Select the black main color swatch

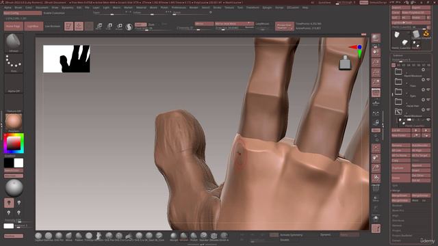tap(9, 163)
